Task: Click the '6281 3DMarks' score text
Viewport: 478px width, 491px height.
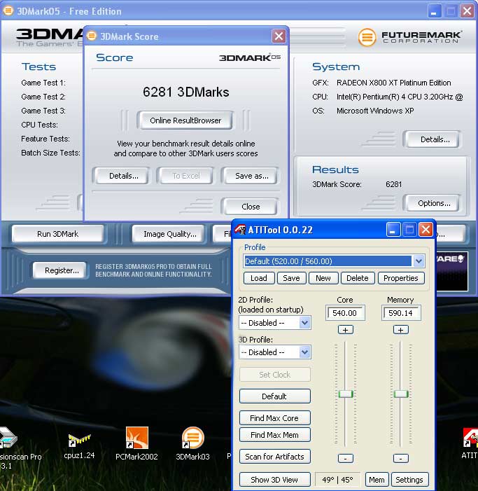Action: (186, 92)
